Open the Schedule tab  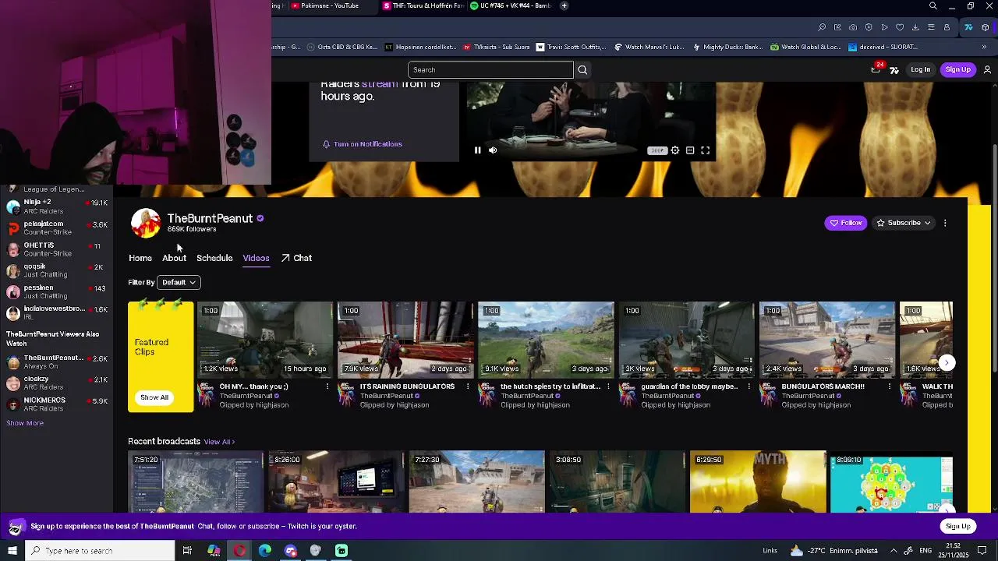(x=214, y=258)
